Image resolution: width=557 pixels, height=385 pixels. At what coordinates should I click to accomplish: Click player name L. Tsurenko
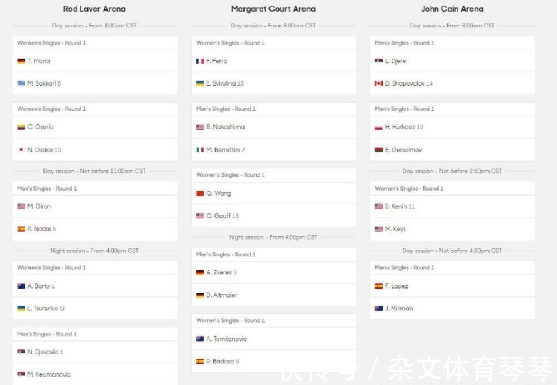pyautogui.click(x=43, y=309)
